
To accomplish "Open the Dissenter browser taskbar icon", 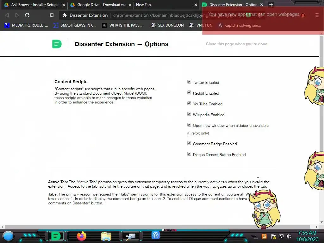I will click(x=56, y=236).
